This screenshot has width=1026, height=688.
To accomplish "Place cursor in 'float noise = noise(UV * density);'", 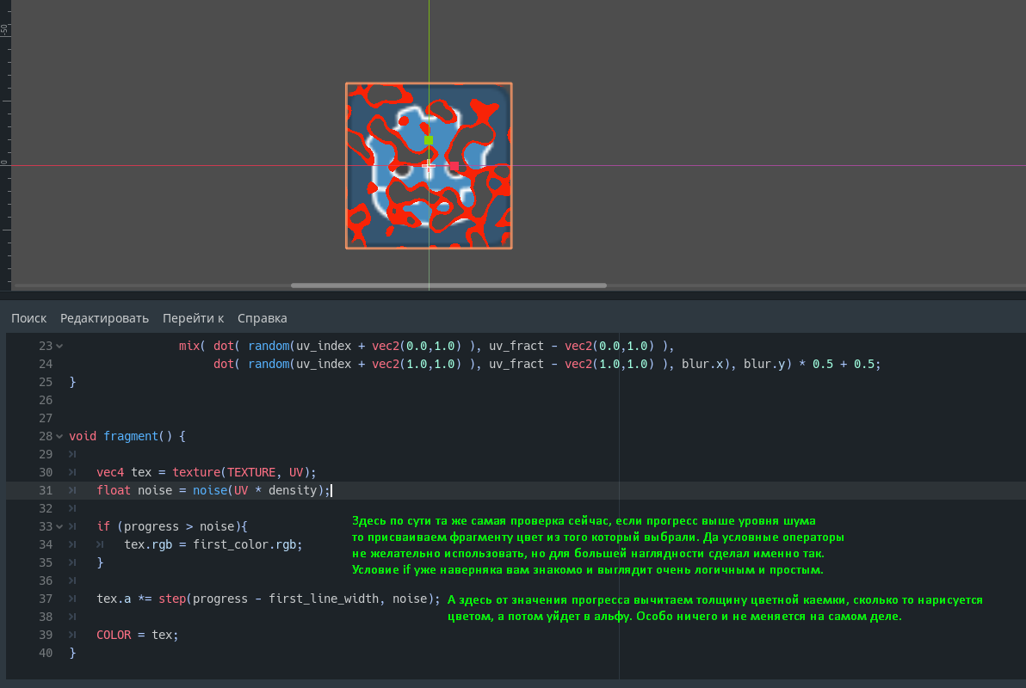I will click(213, 490).
